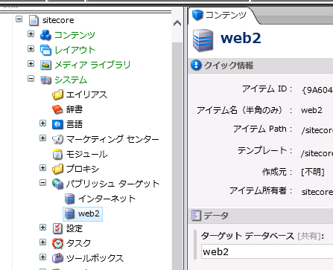This screenshot has height=270, width=333.
Task: Select the マーケティング センター item
Action: (x=112, y=139)
